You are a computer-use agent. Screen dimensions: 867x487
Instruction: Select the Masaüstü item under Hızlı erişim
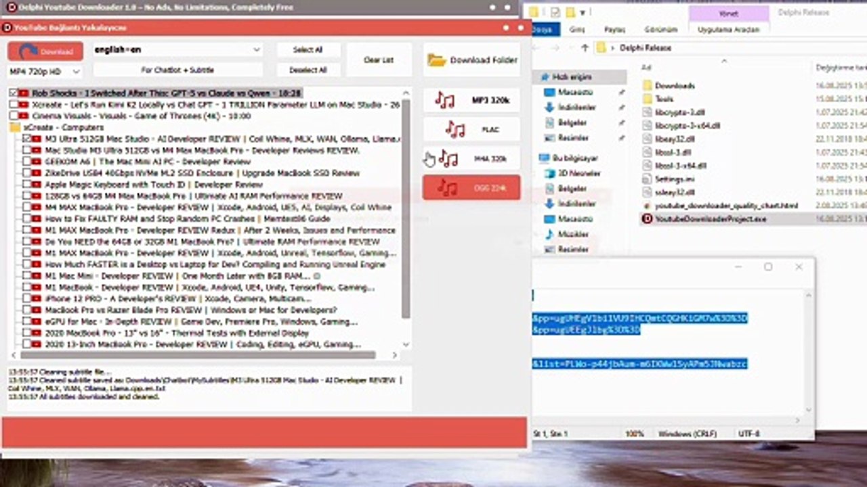tap(575, 92)
